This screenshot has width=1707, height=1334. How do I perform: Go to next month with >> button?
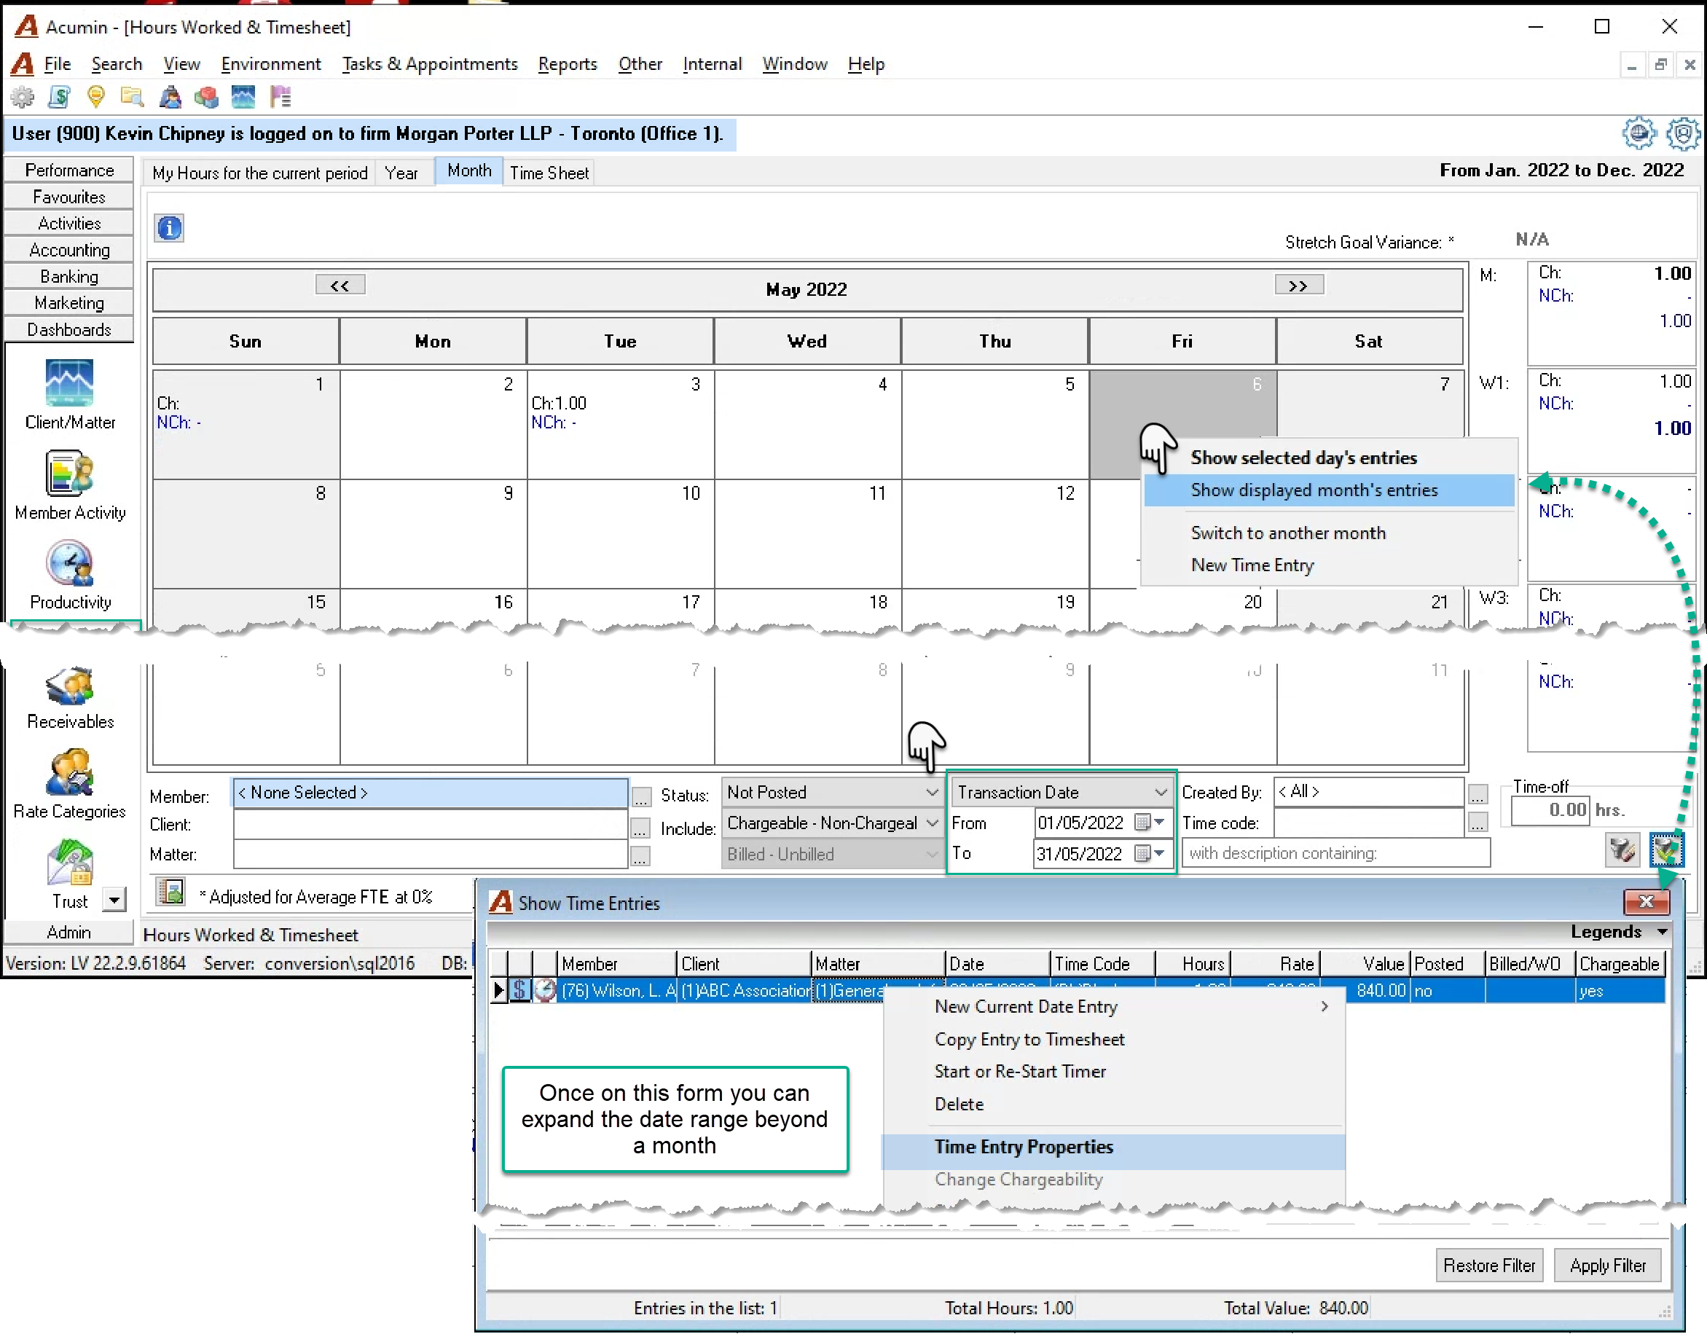[1298, 286]
